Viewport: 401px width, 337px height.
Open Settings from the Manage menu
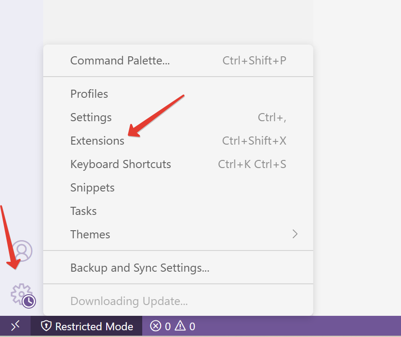pyautogui.click(x=91, y=117)
